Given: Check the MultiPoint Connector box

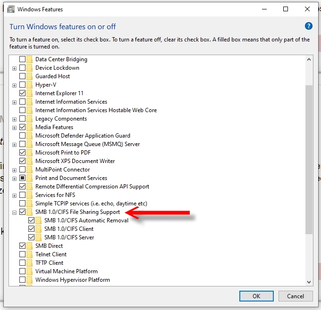Looking at the screenshot, I should pyautogui.click(x=22, y=170).
